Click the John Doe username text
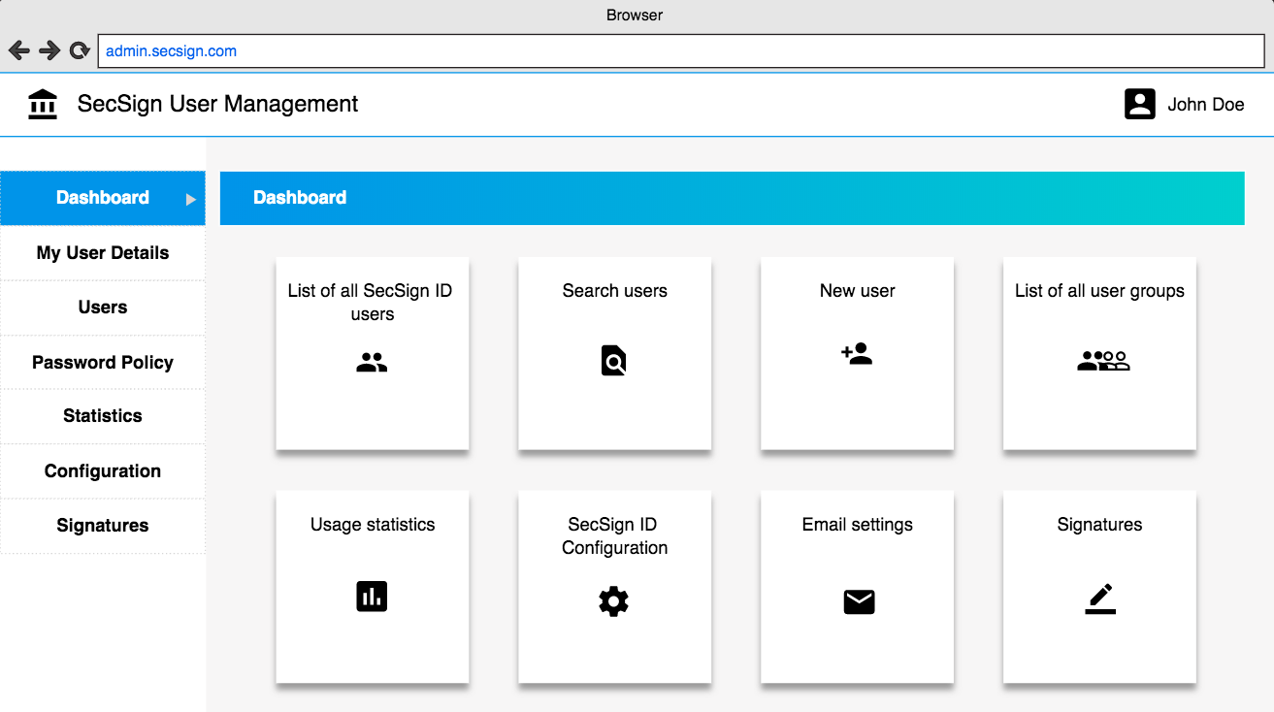1274x712 pixels. (x=1205, y=105)
